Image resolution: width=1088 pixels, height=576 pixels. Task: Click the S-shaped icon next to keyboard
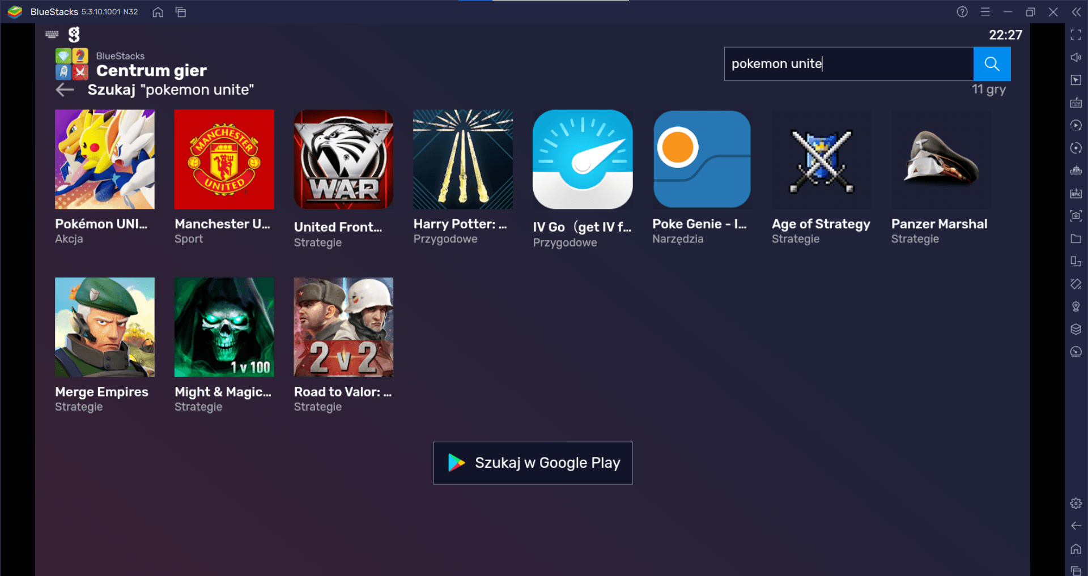(x=74, y=35)
